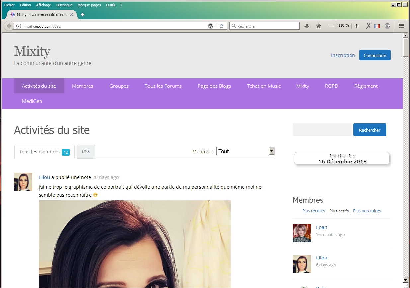Click the address bar URL field
Screen dimensions: 410x288
click(115, 26)
